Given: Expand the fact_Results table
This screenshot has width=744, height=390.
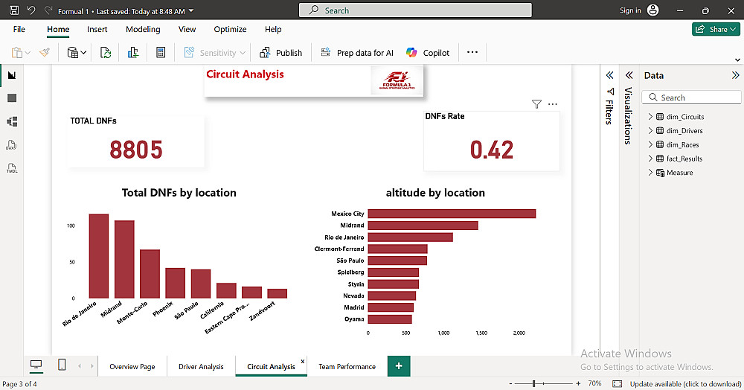Looking at the screenshot, I should click(x=650, y=159).
